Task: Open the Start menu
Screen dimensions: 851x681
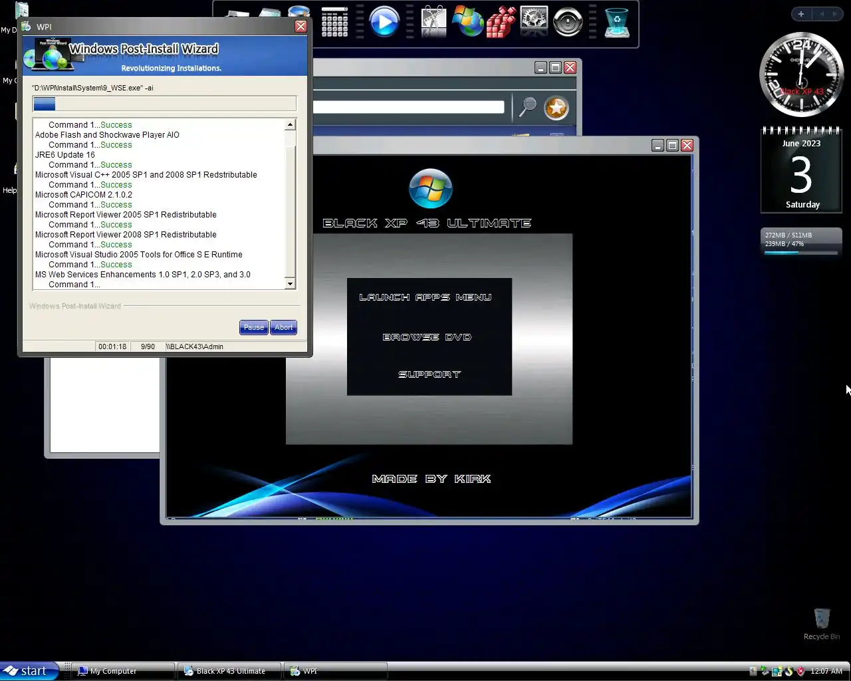Action: pyautogui.click(x=29, y=671)
